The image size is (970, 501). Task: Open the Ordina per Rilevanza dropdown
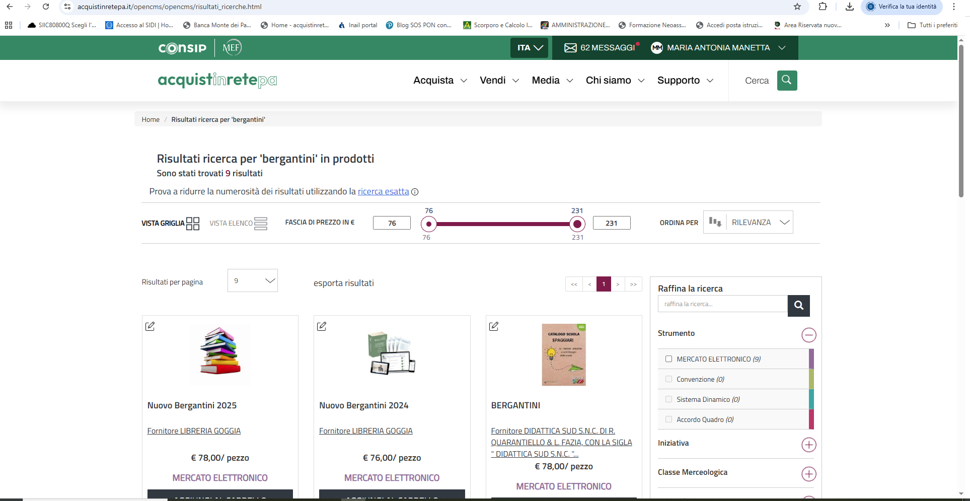click(748, 222)
